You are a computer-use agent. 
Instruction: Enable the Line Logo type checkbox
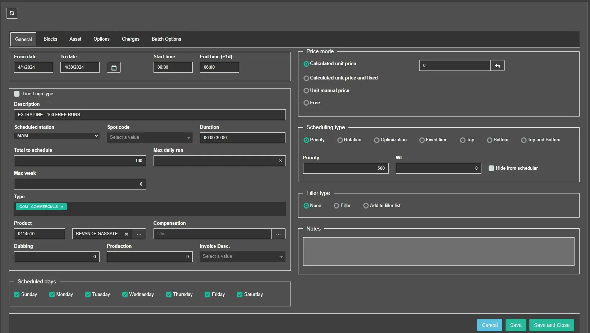[x=17, y=94]
